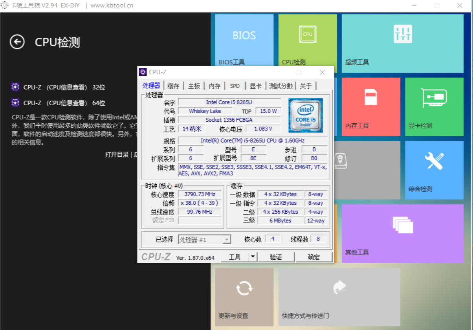This screenshot has width=473, height=330.
Task: Switch to the 内存 tab
Action: 214,86
